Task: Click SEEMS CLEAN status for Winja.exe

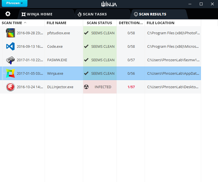Action: pos(103,73)
